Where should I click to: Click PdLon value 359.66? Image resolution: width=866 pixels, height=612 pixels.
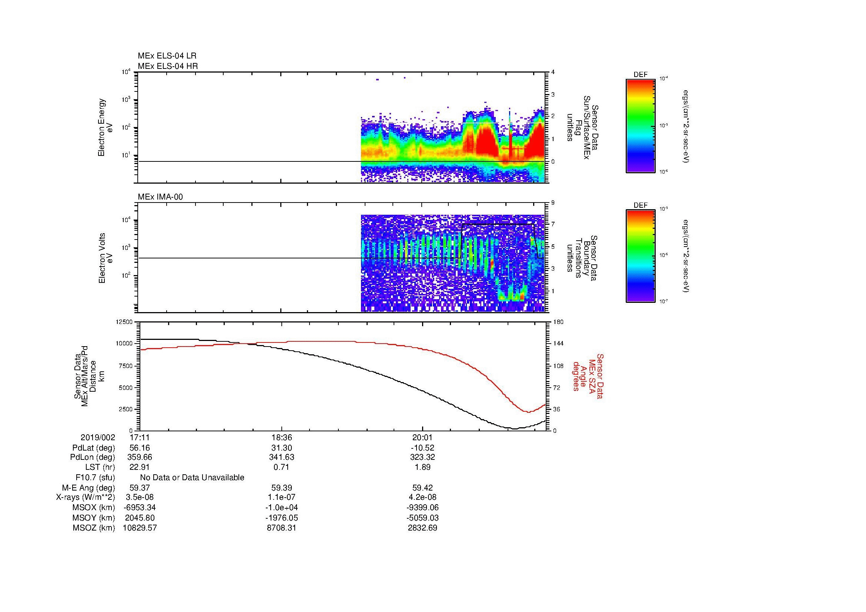[x=140, y=457]
